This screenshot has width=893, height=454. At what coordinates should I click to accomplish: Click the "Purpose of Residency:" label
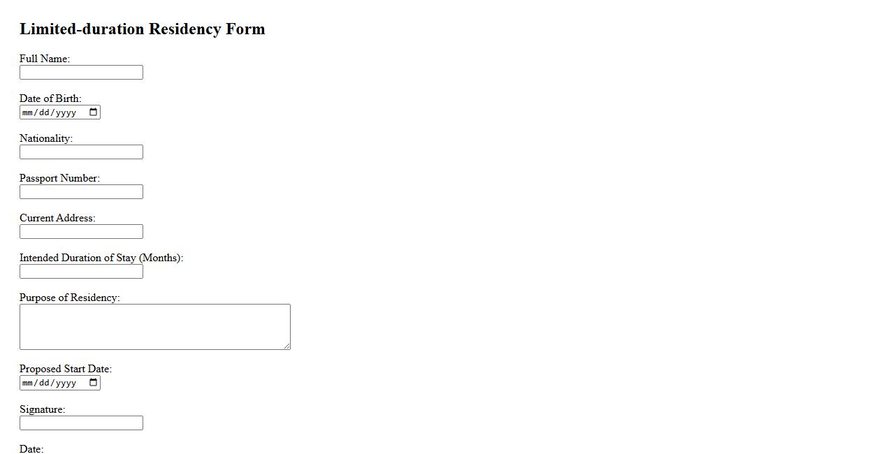[70, 298]
